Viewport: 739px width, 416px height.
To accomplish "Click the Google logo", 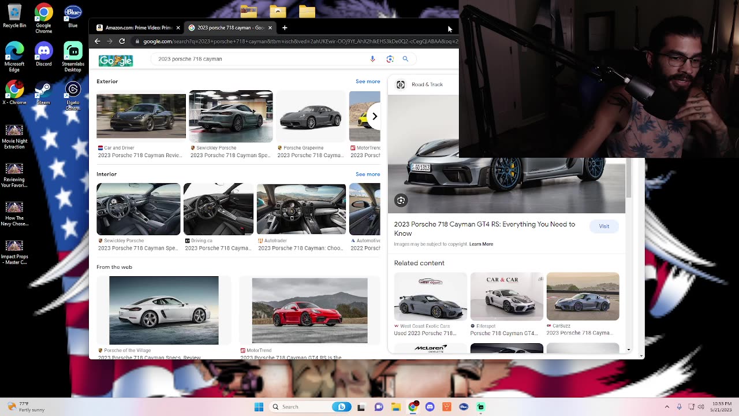I will tap(115, 61).
